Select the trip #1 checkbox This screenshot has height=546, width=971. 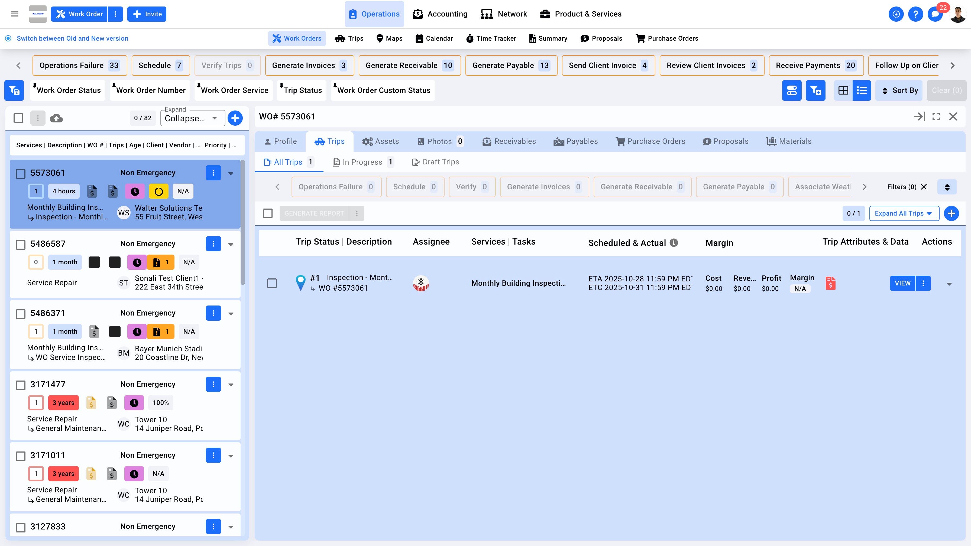click(272, 283)
